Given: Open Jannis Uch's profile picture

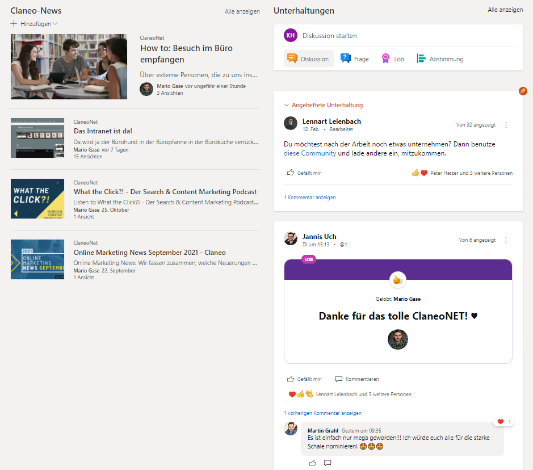Looking at the screenshot, I should click(x=291, y=238).
